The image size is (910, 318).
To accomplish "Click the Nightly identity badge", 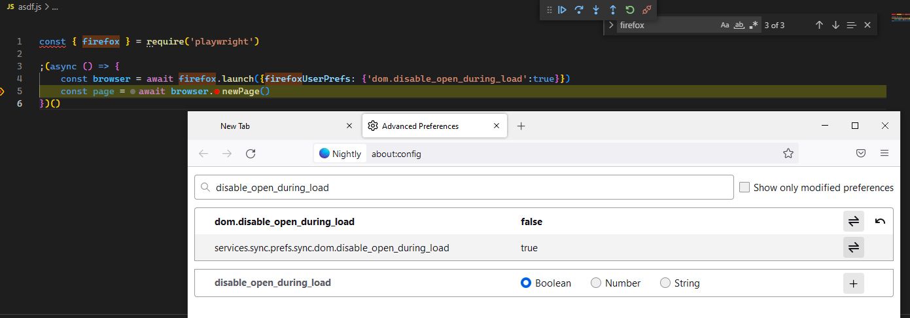I will (x=340, y=154).
